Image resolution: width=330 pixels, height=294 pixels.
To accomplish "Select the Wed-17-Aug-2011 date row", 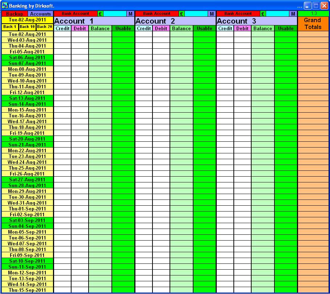I will (x=27, y=121).
